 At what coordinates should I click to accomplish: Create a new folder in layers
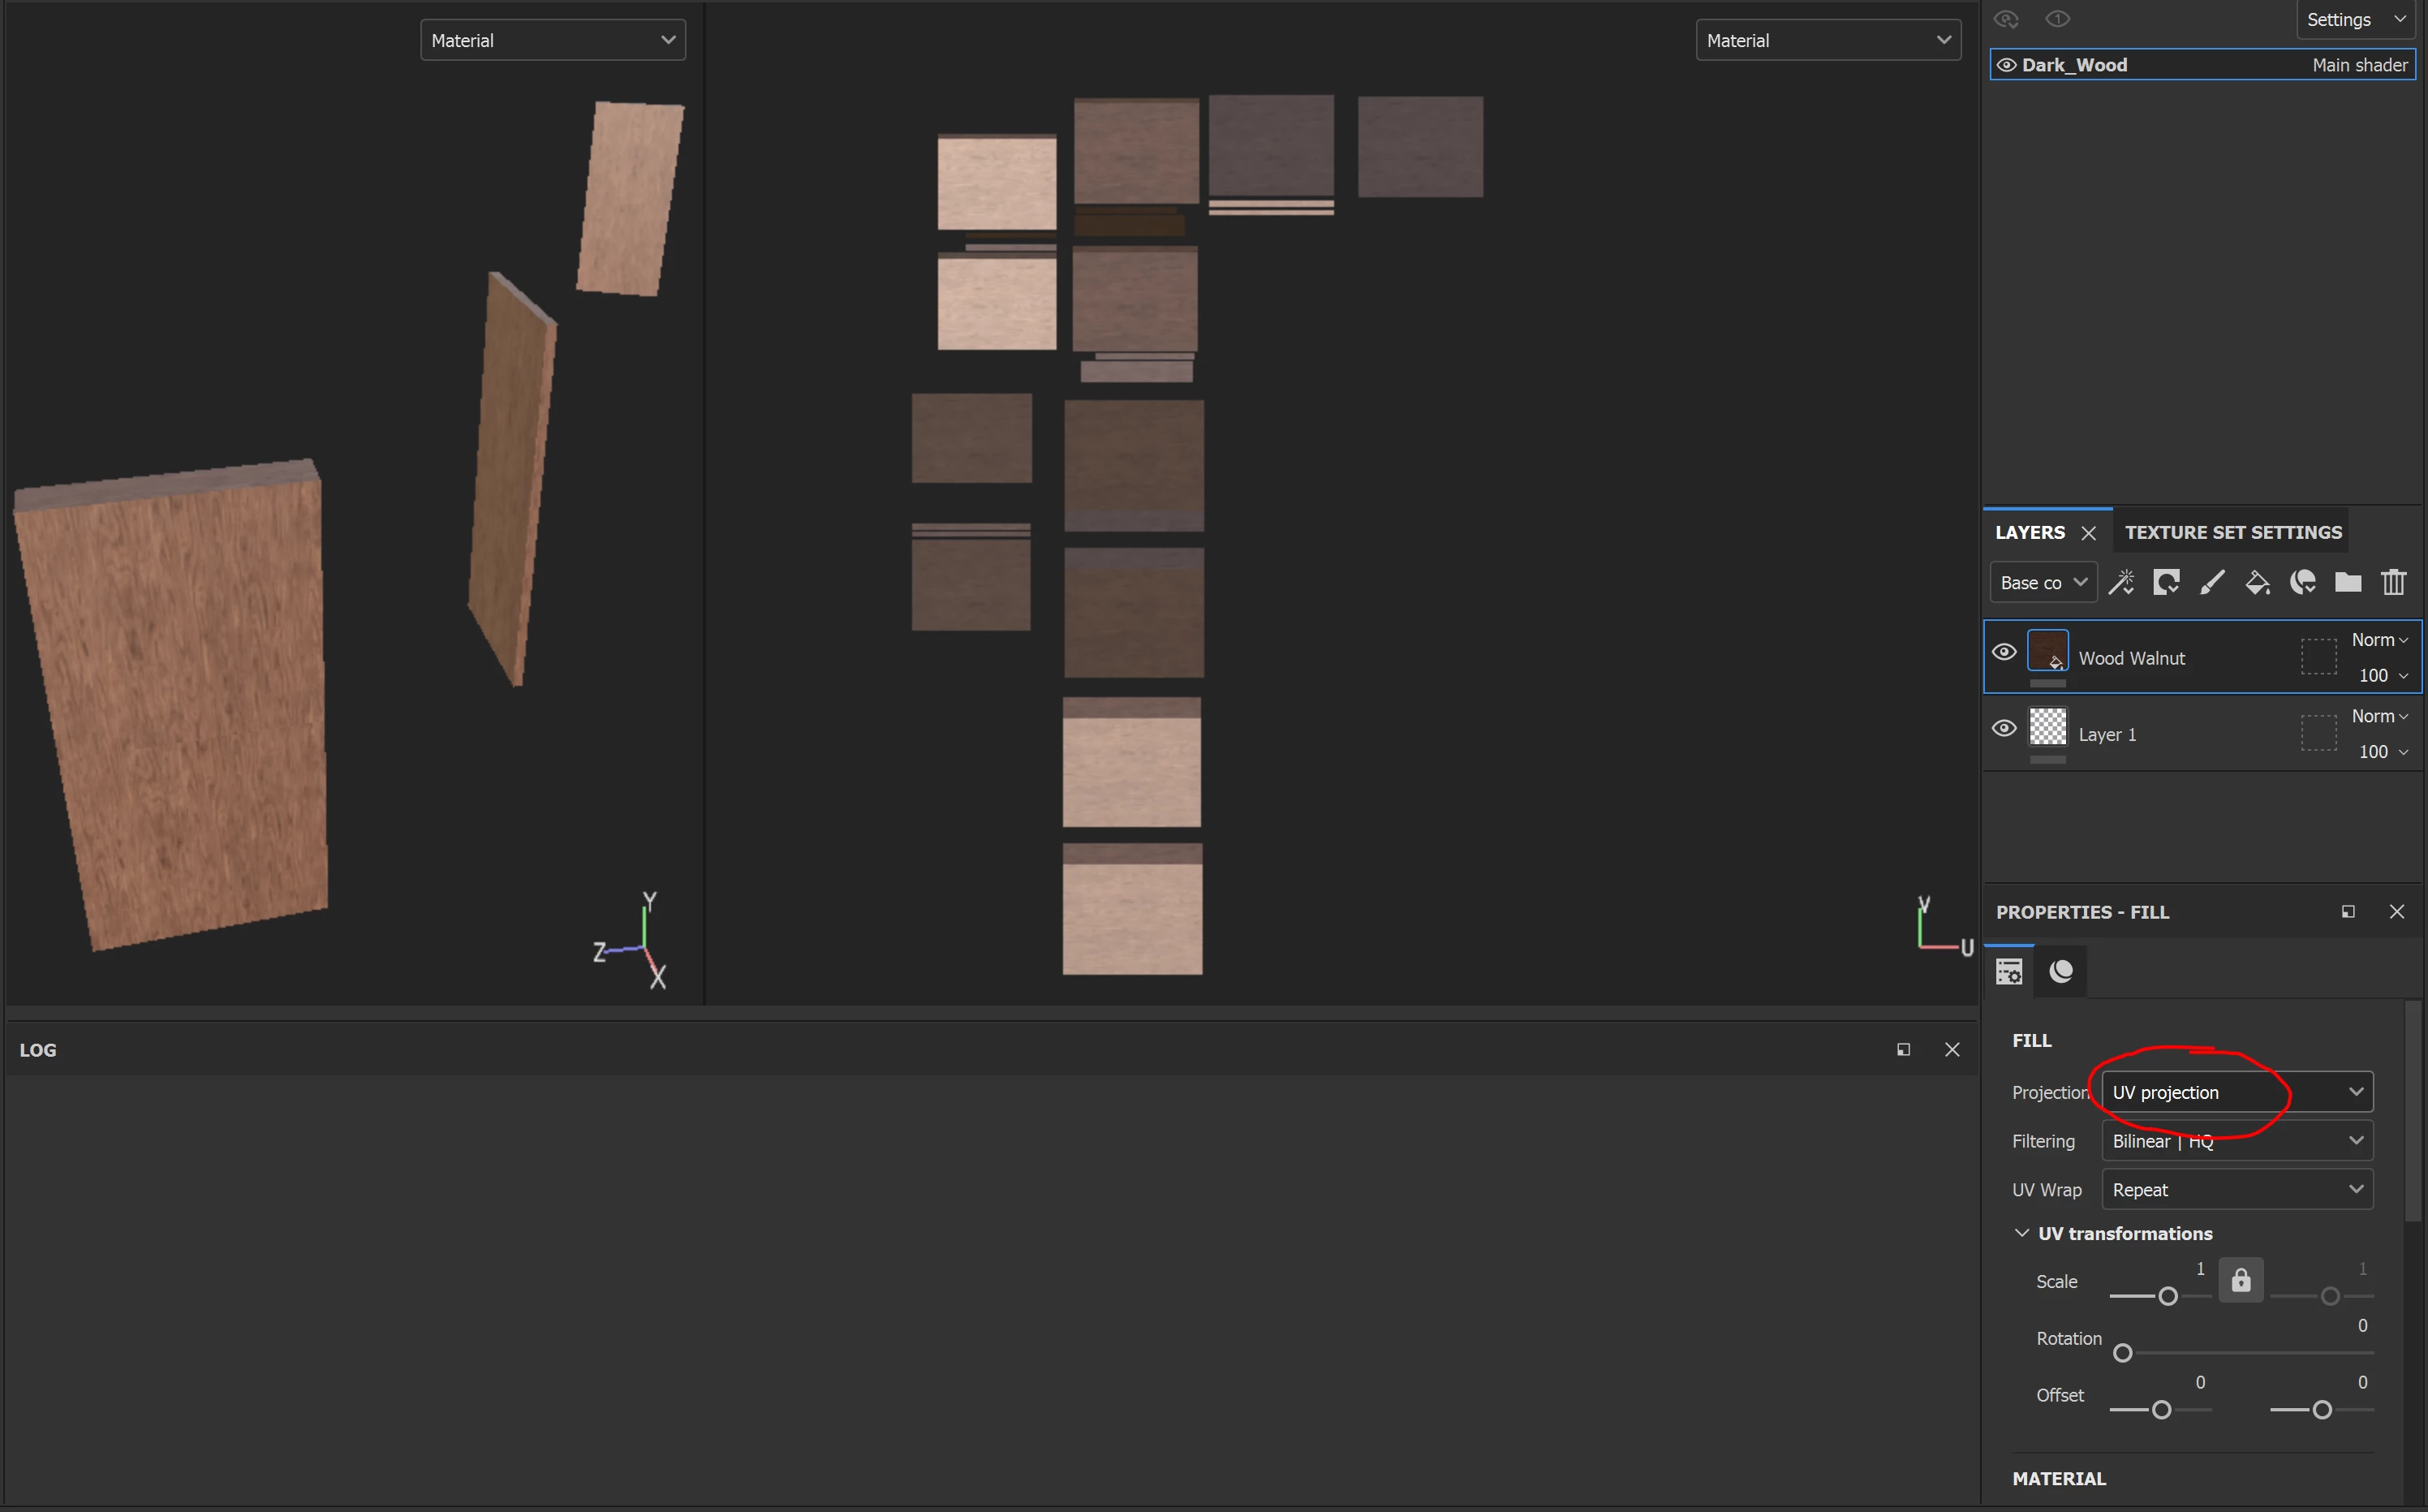[x=2348, y=582]
